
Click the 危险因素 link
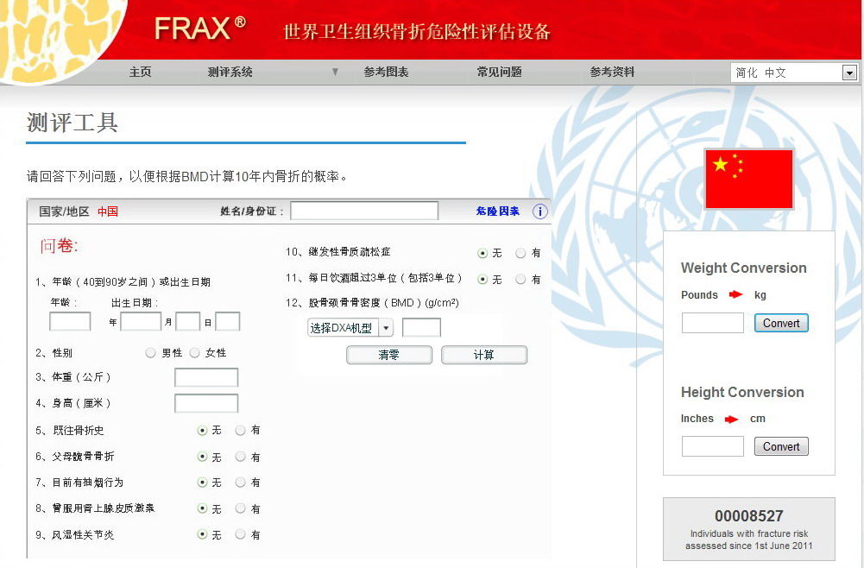click(497, 211)
